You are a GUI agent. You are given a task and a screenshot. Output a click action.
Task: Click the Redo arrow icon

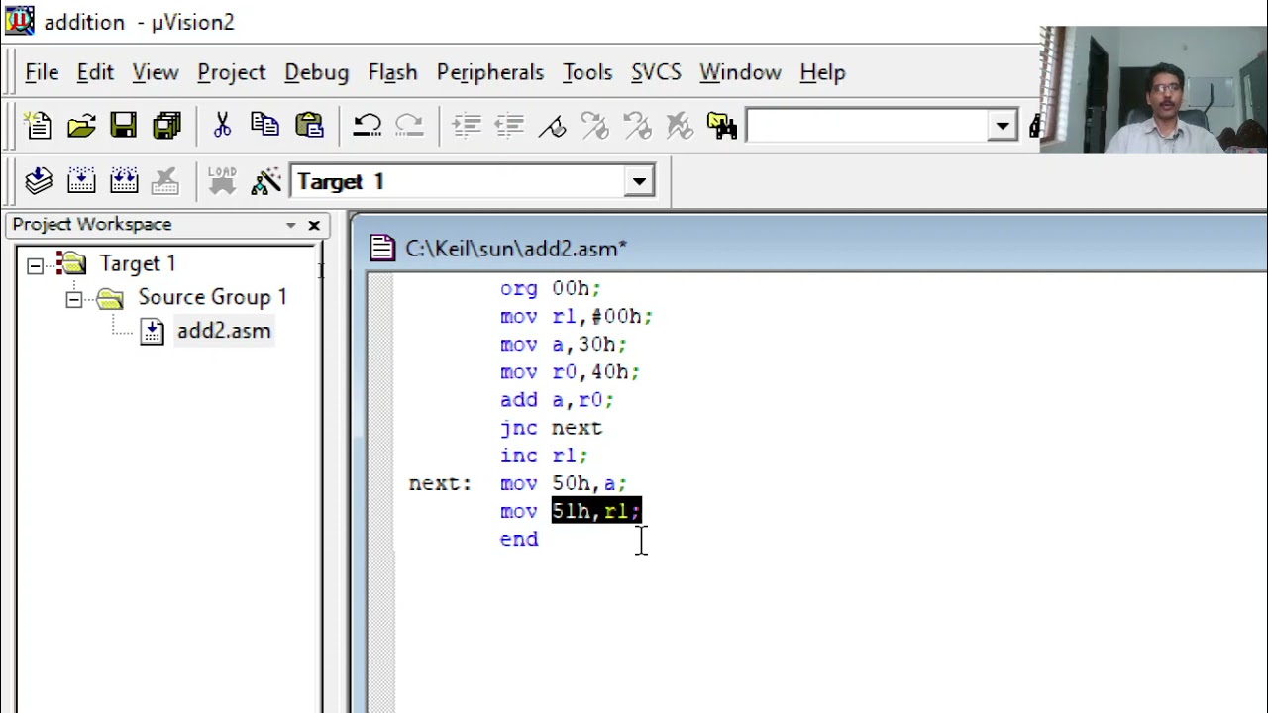409,126
